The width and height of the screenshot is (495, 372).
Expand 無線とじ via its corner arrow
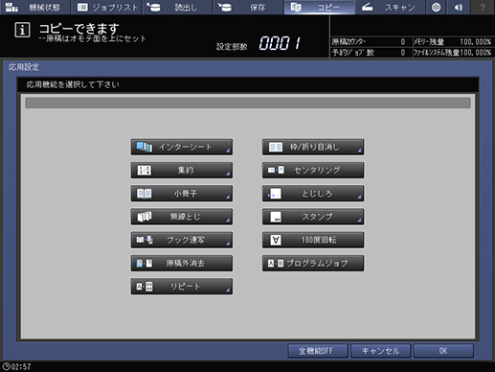pyautogui.click(x=228, y=221)
